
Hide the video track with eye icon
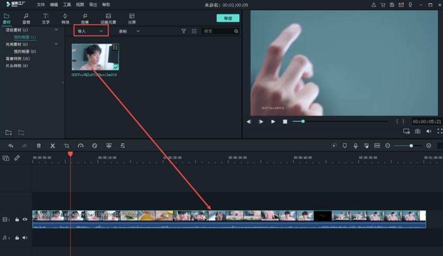click(x=25, y=220)
